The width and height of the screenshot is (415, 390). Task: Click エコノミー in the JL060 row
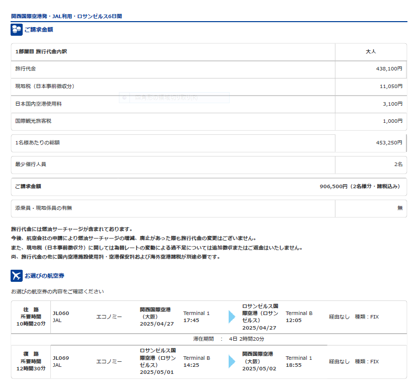pos(109,317)
